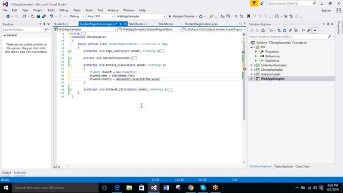
Task: Open the notifications flag icon
Action: coord(254,4)
